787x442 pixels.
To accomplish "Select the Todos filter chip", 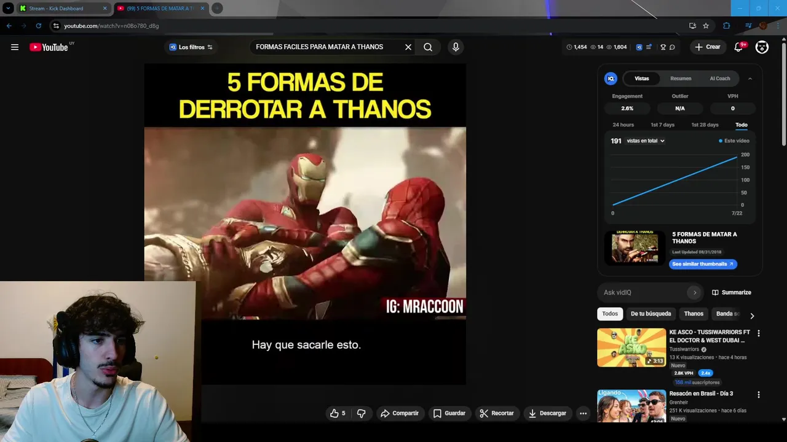I will (x=610, y=314).
